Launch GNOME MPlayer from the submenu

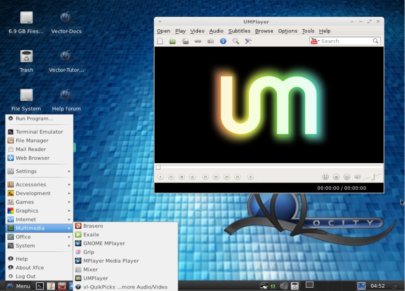pyautogui.click(x=126, y=243)
